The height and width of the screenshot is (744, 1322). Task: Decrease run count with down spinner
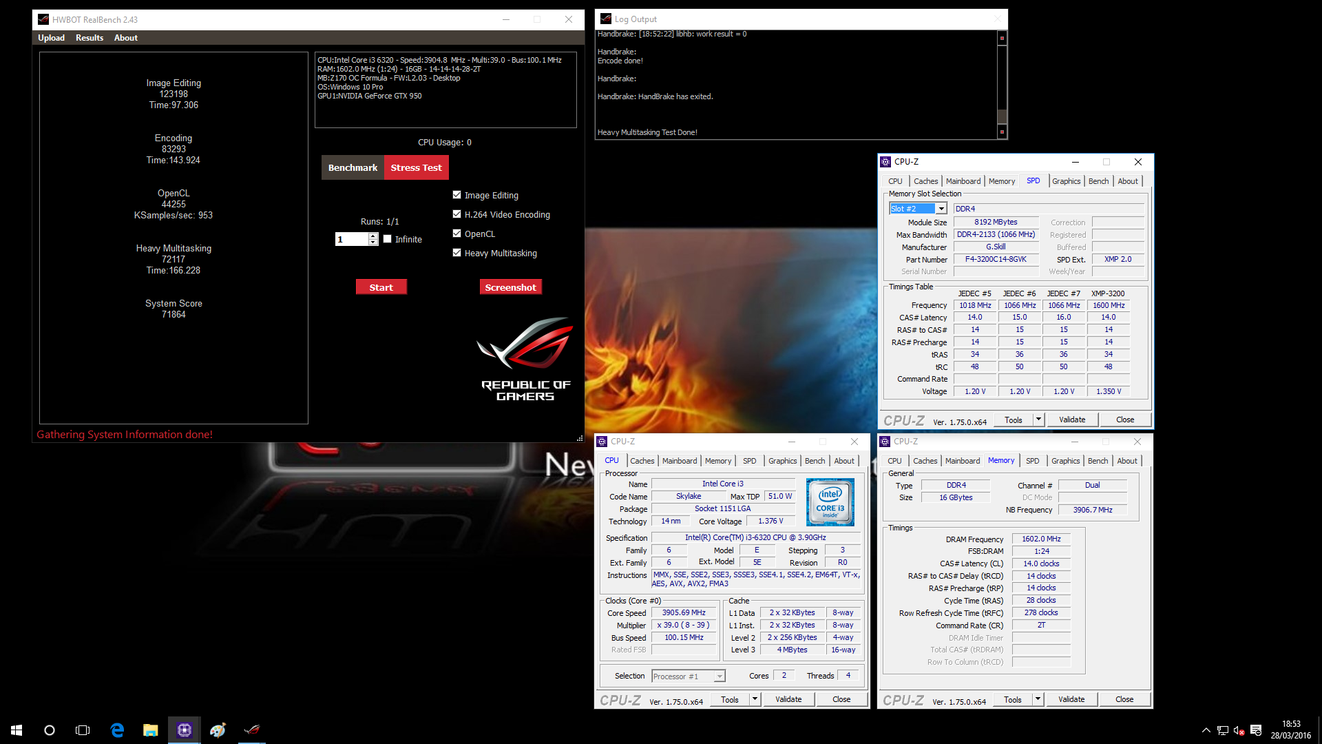[373, 242]
